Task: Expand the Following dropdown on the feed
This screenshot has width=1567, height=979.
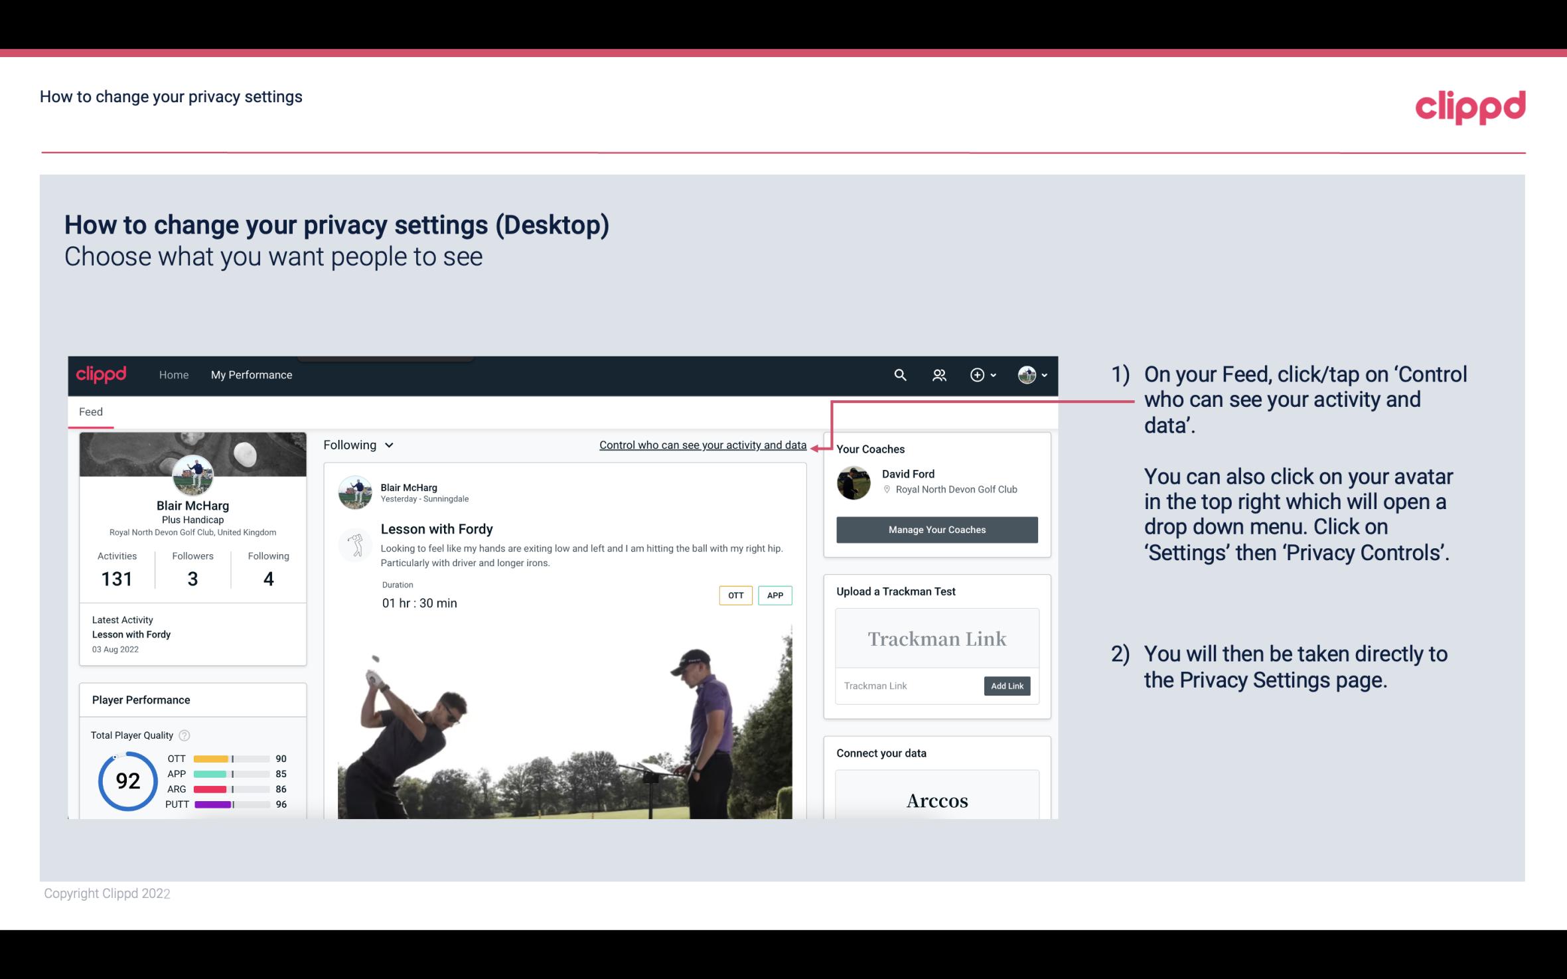Action: pyautogui.click(x=357, y=445)
